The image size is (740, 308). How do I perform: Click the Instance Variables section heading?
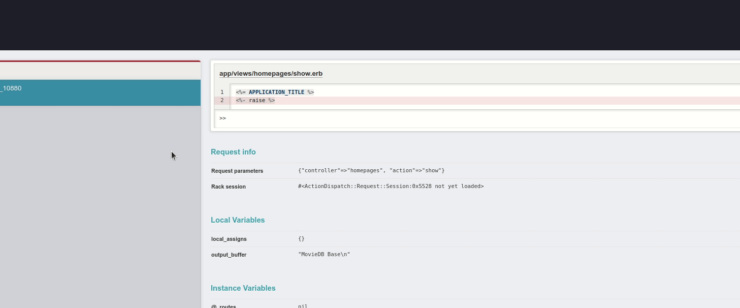(x=243, y=288)
